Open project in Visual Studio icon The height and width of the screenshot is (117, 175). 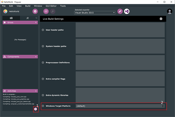click(x=127, y=11)
